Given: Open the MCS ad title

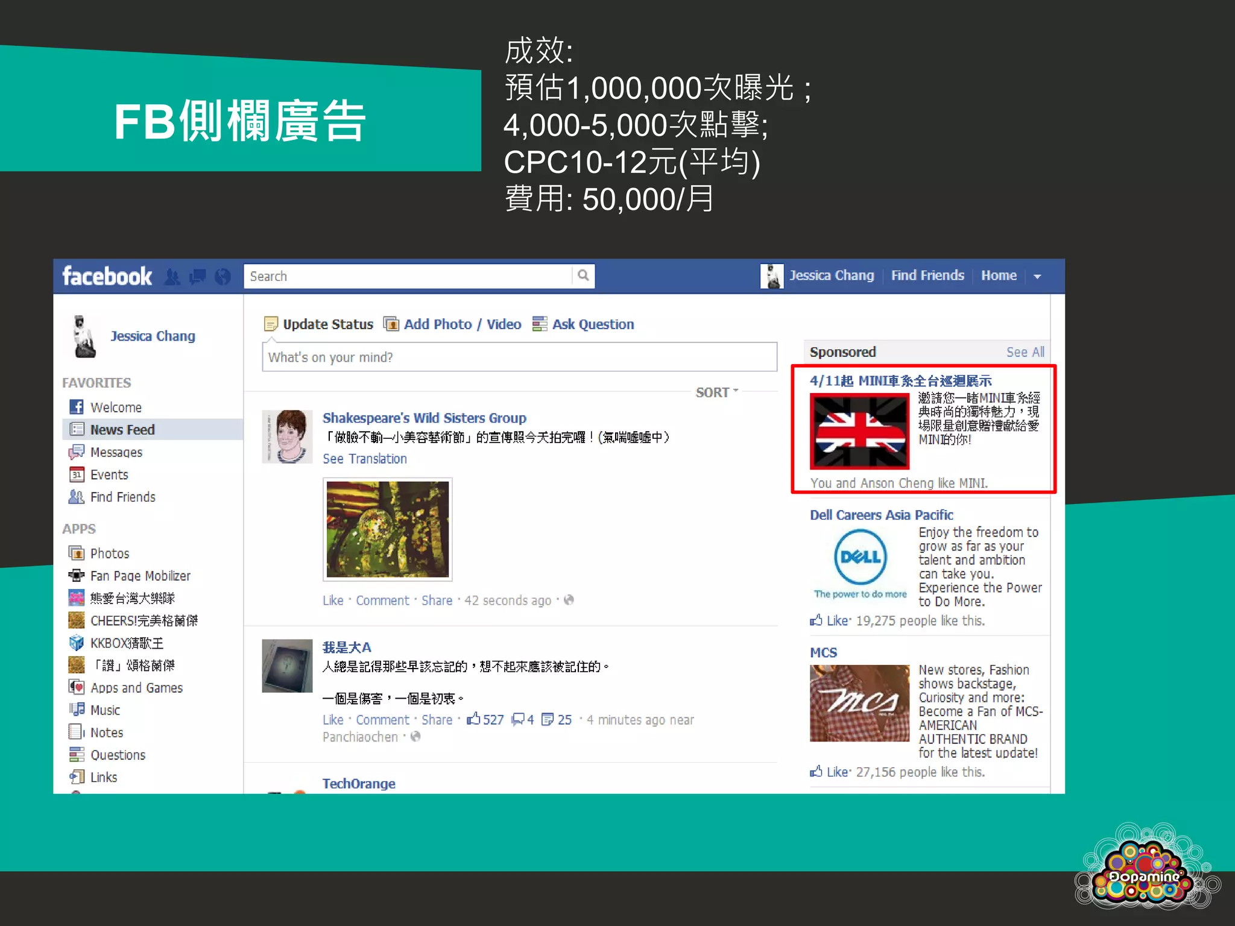Looking at the screenshot, I should (823, 652).
